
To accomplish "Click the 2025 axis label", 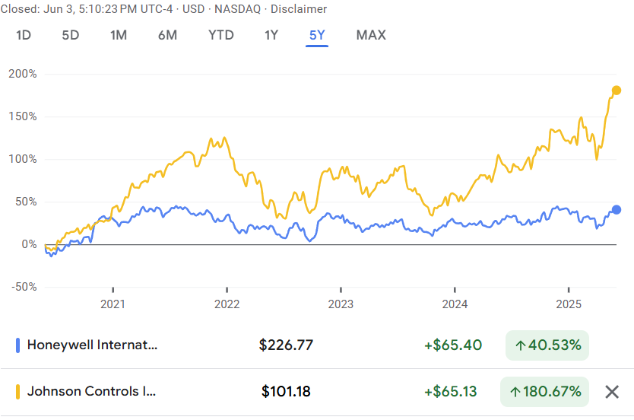I will [x=569, y=304].
